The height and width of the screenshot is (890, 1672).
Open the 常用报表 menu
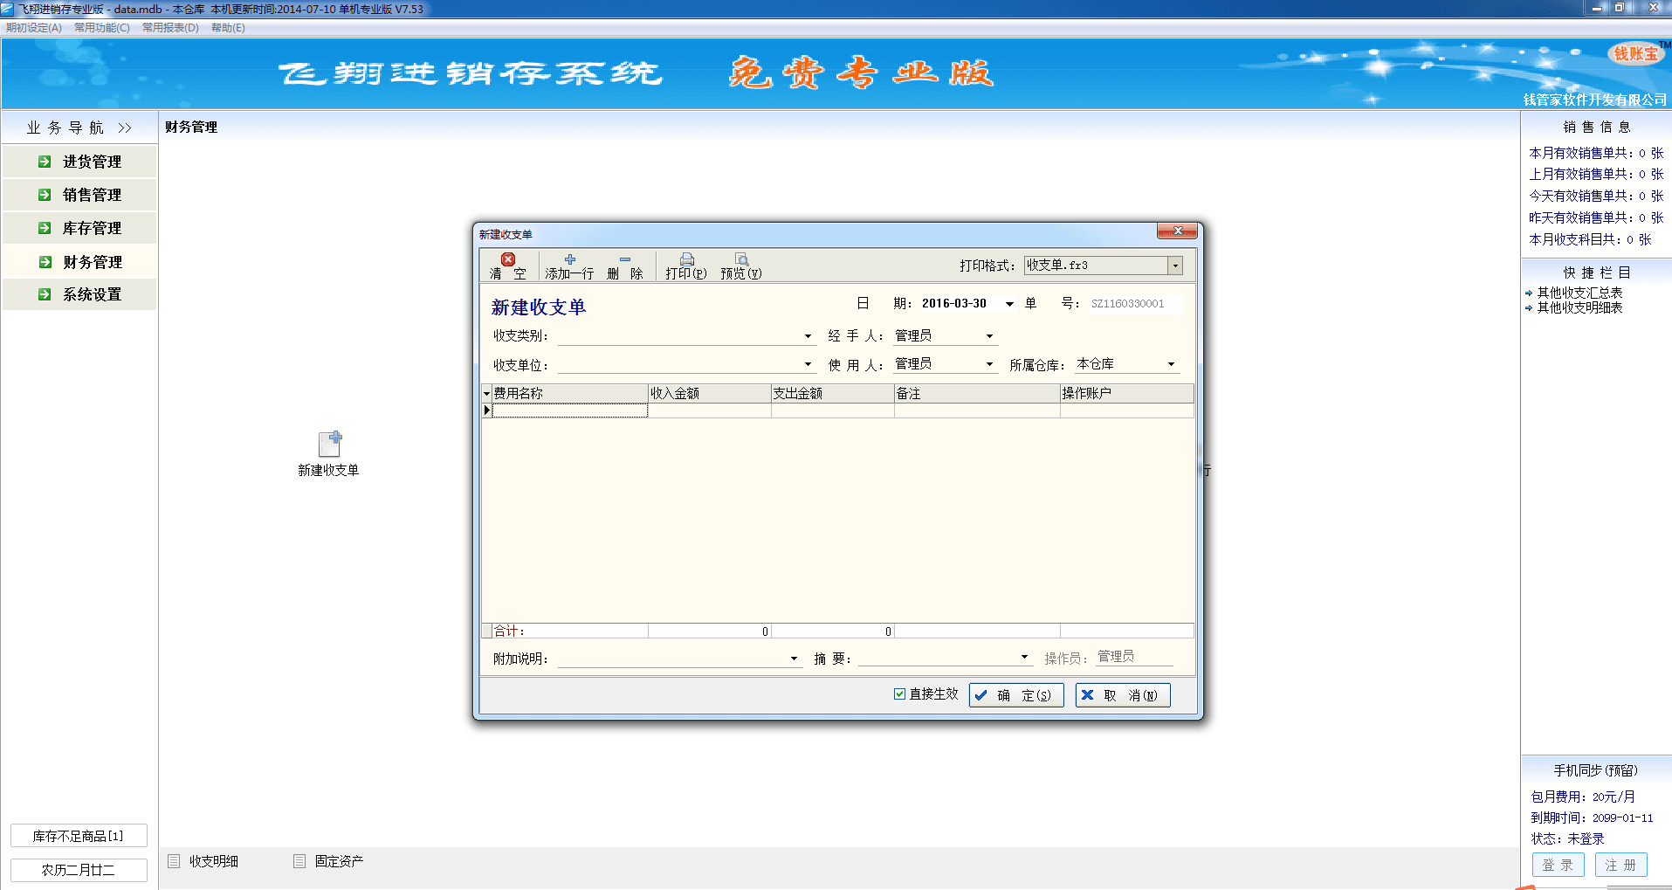point(170,28)
